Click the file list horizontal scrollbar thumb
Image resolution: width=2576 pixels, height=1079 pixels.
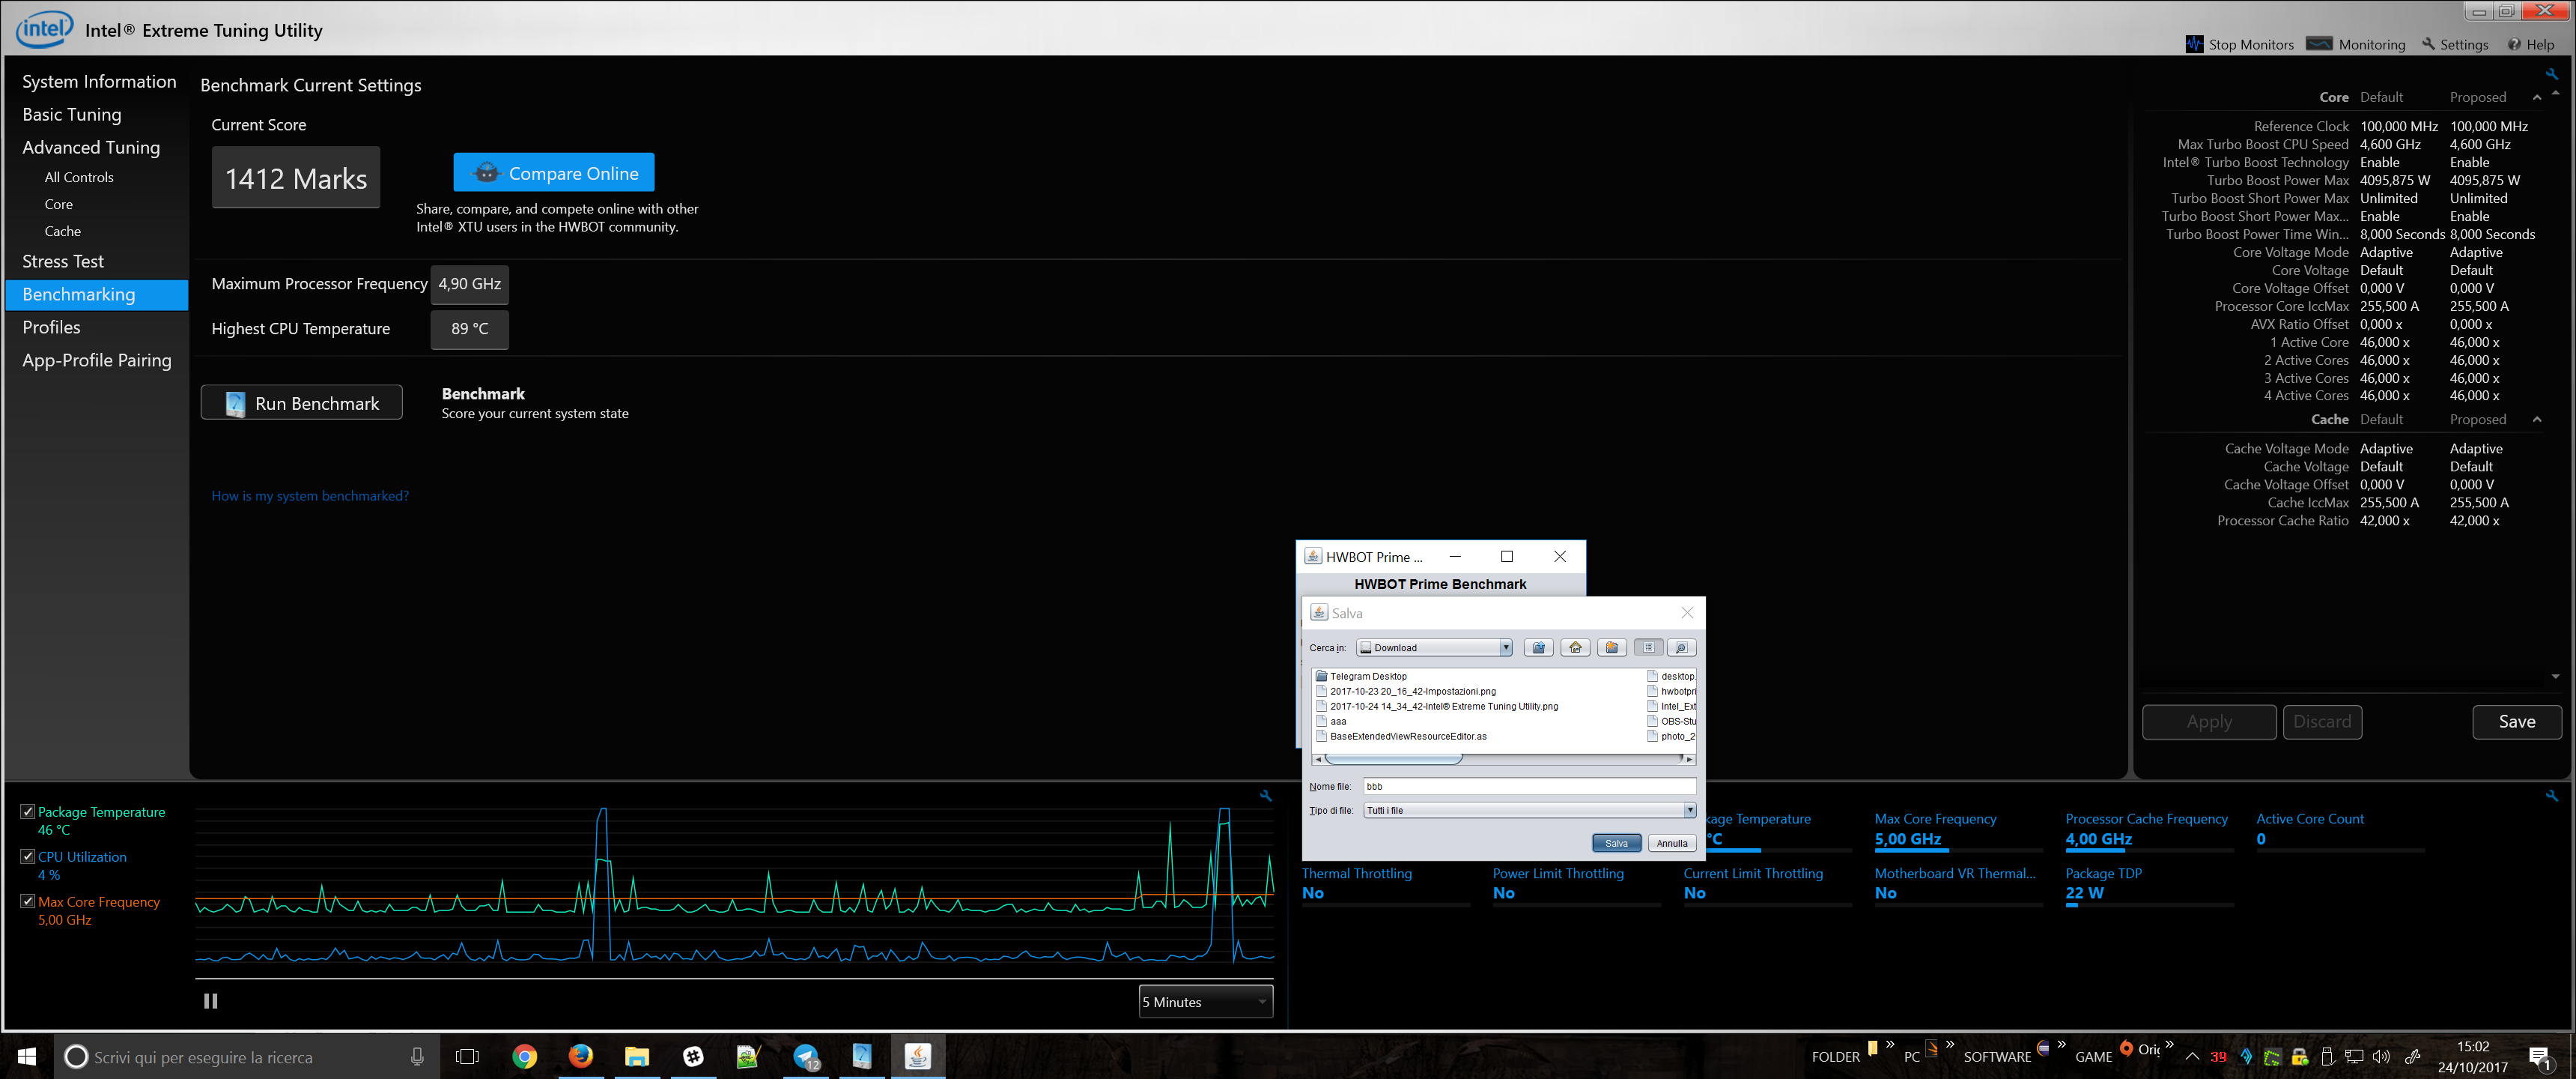1394,759
